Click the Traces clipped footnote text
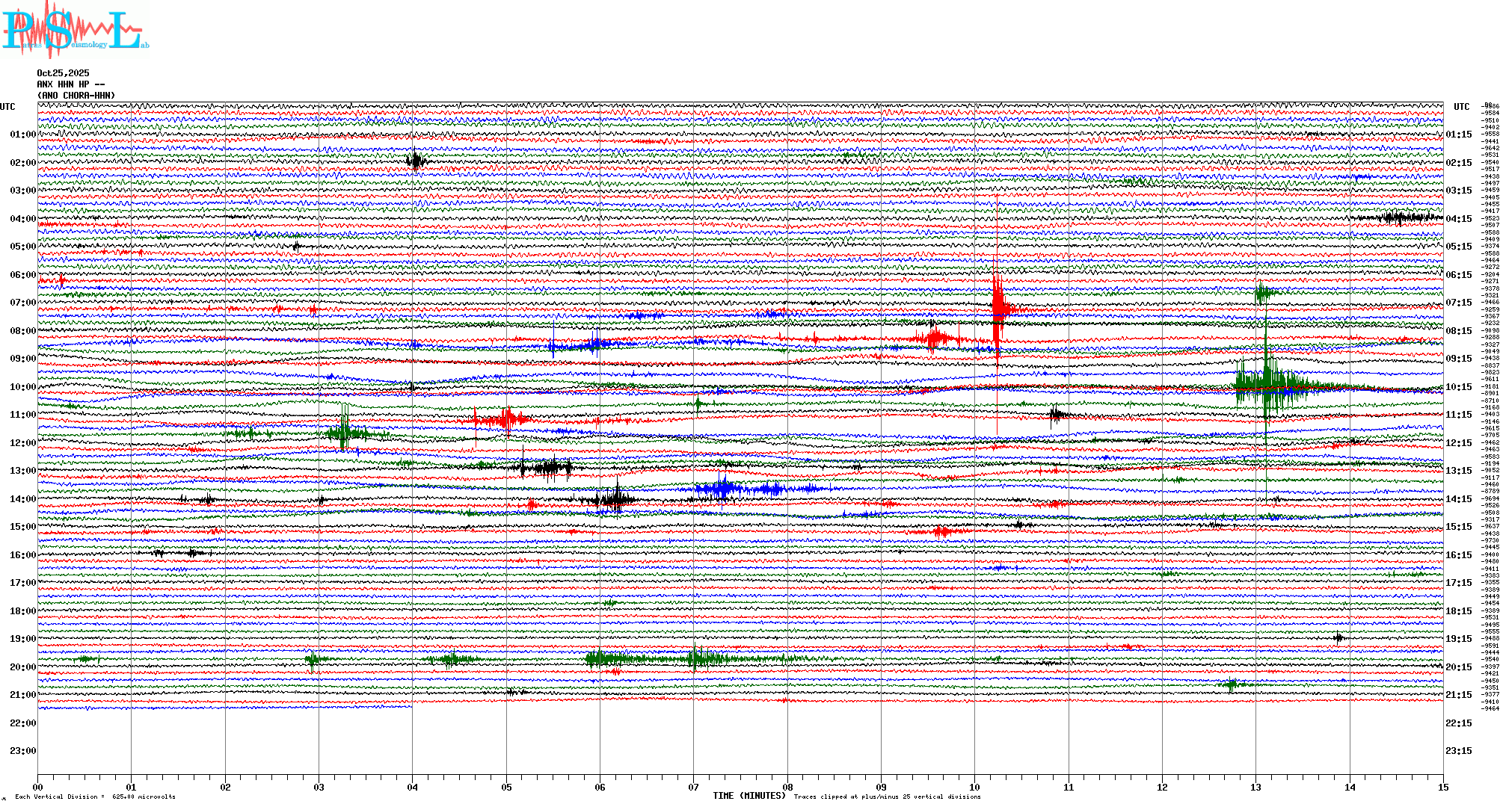 (x=887, y=797)
